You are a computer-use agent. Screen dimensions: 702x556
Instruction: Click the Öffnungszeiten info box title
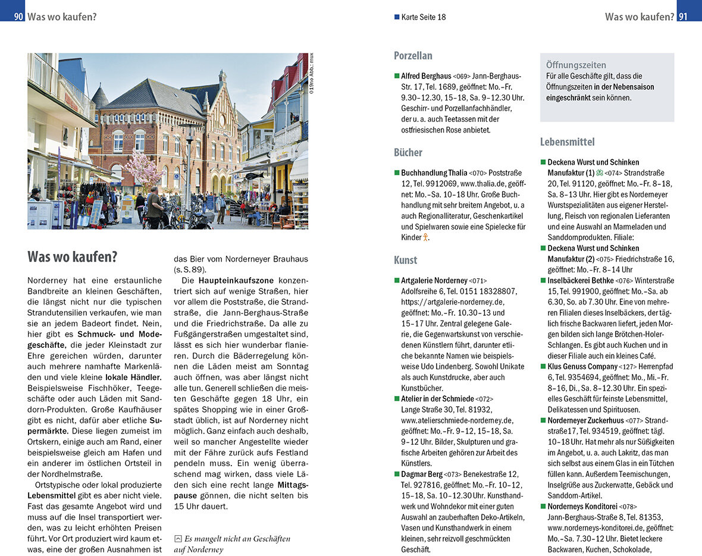[576, 65]
